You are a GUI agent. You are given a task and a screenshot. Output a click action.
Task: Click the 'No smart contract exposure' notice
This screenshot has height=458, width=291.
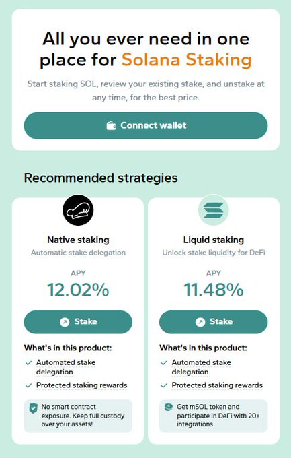click(x=78, y=416)
